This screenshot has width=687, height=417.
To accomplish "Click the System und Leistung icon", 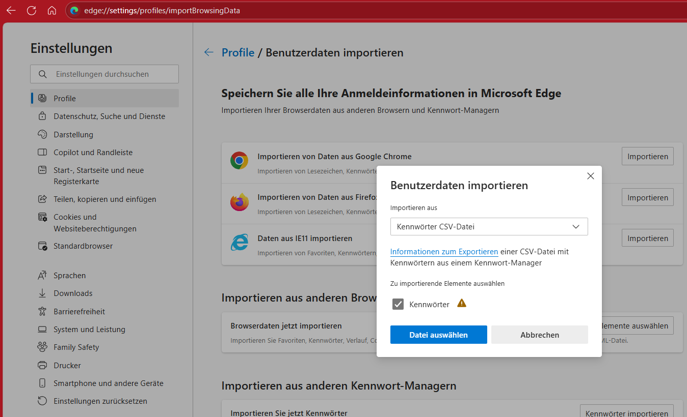I will 43,330.
